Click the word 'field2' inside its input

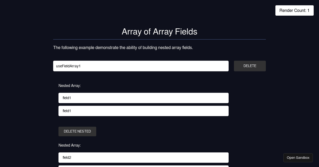pos(67,157)
